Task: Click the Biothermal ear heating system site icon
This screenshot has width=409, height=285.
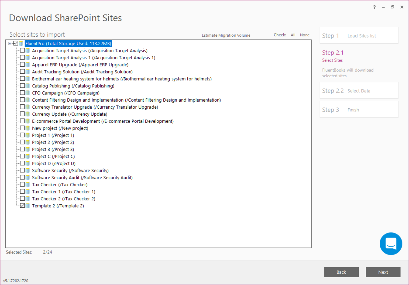Action: 28,79
